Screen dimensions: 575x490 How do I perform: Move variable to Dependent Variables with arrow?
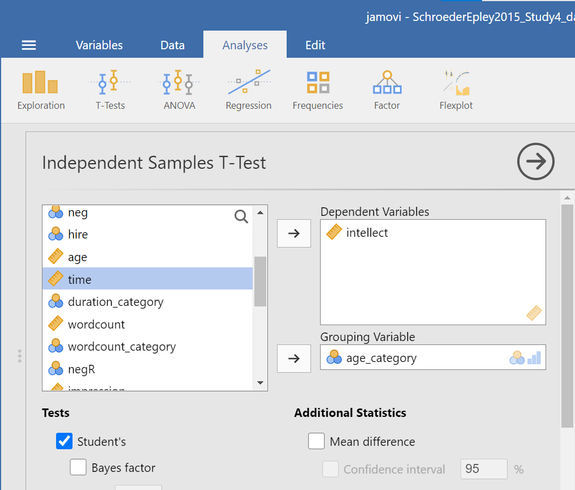pos(293,233)
